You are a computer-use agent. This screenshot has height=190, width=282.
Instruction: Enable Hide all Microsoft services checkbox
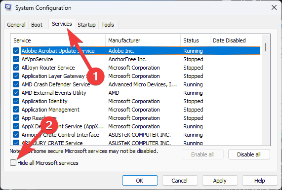tap(13, 163)
